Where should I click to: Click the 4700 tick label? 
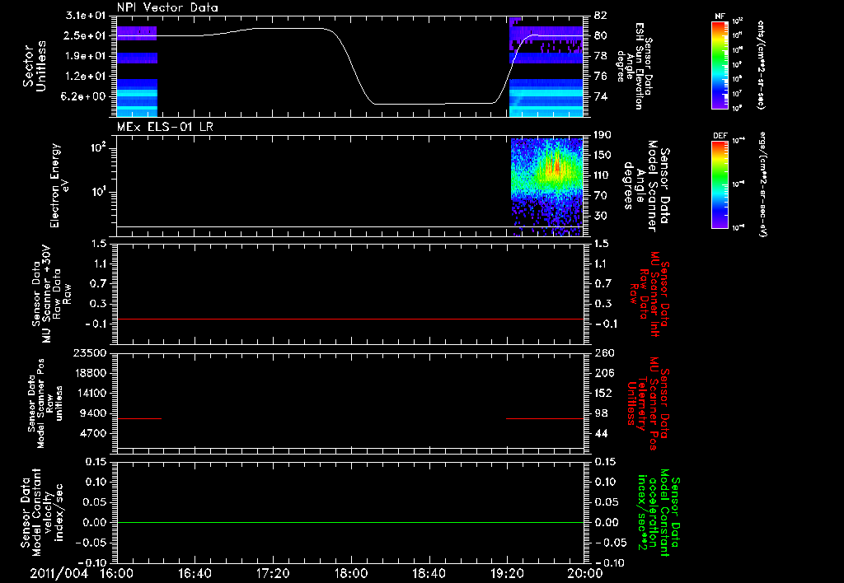94,433
